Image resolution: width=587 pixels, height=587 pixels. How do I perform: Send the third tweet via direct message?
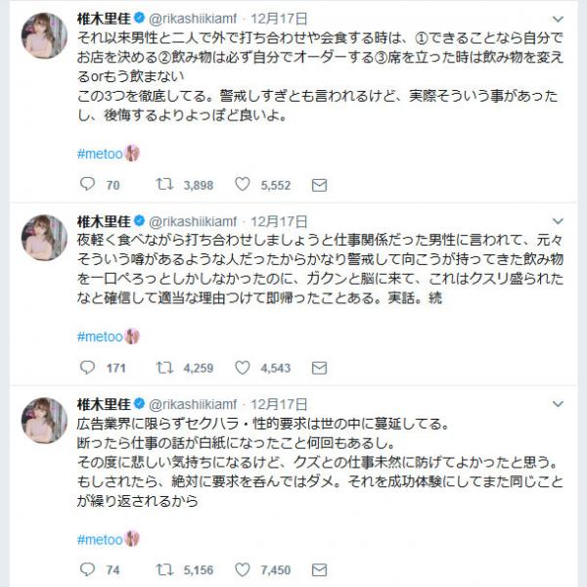pos(319,570)
